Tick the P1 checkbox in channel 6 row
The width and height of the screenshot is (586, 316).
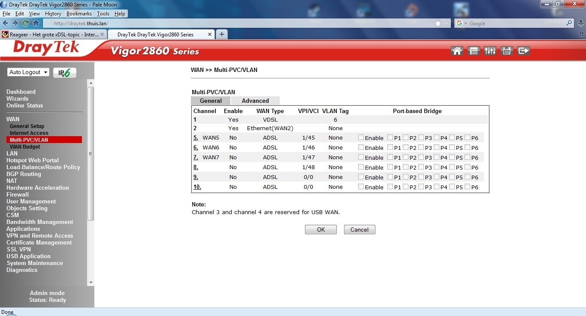[x=390, y=147]
